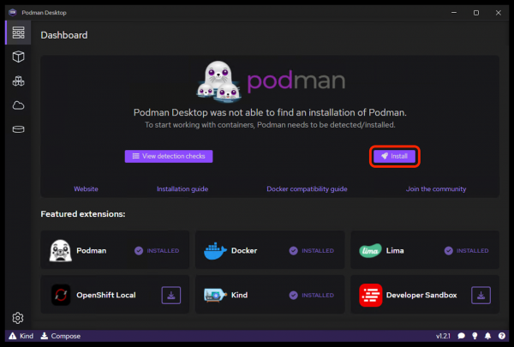Open the Pods icon in sidebar

coord(18,81)
